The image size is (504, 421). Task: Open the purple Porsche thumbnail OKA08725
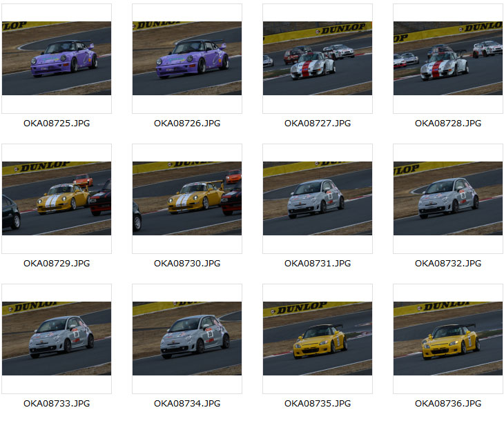(57, 58)
